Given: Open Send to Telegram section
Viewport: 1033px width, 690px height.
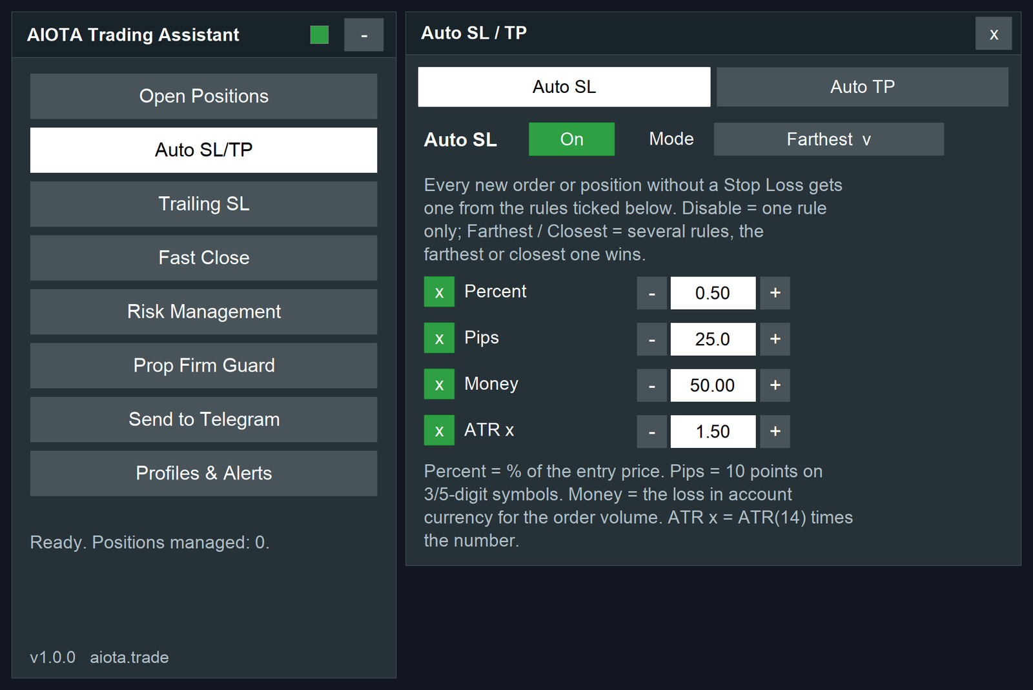Looking at the screenshot, I should click(203, 420).
